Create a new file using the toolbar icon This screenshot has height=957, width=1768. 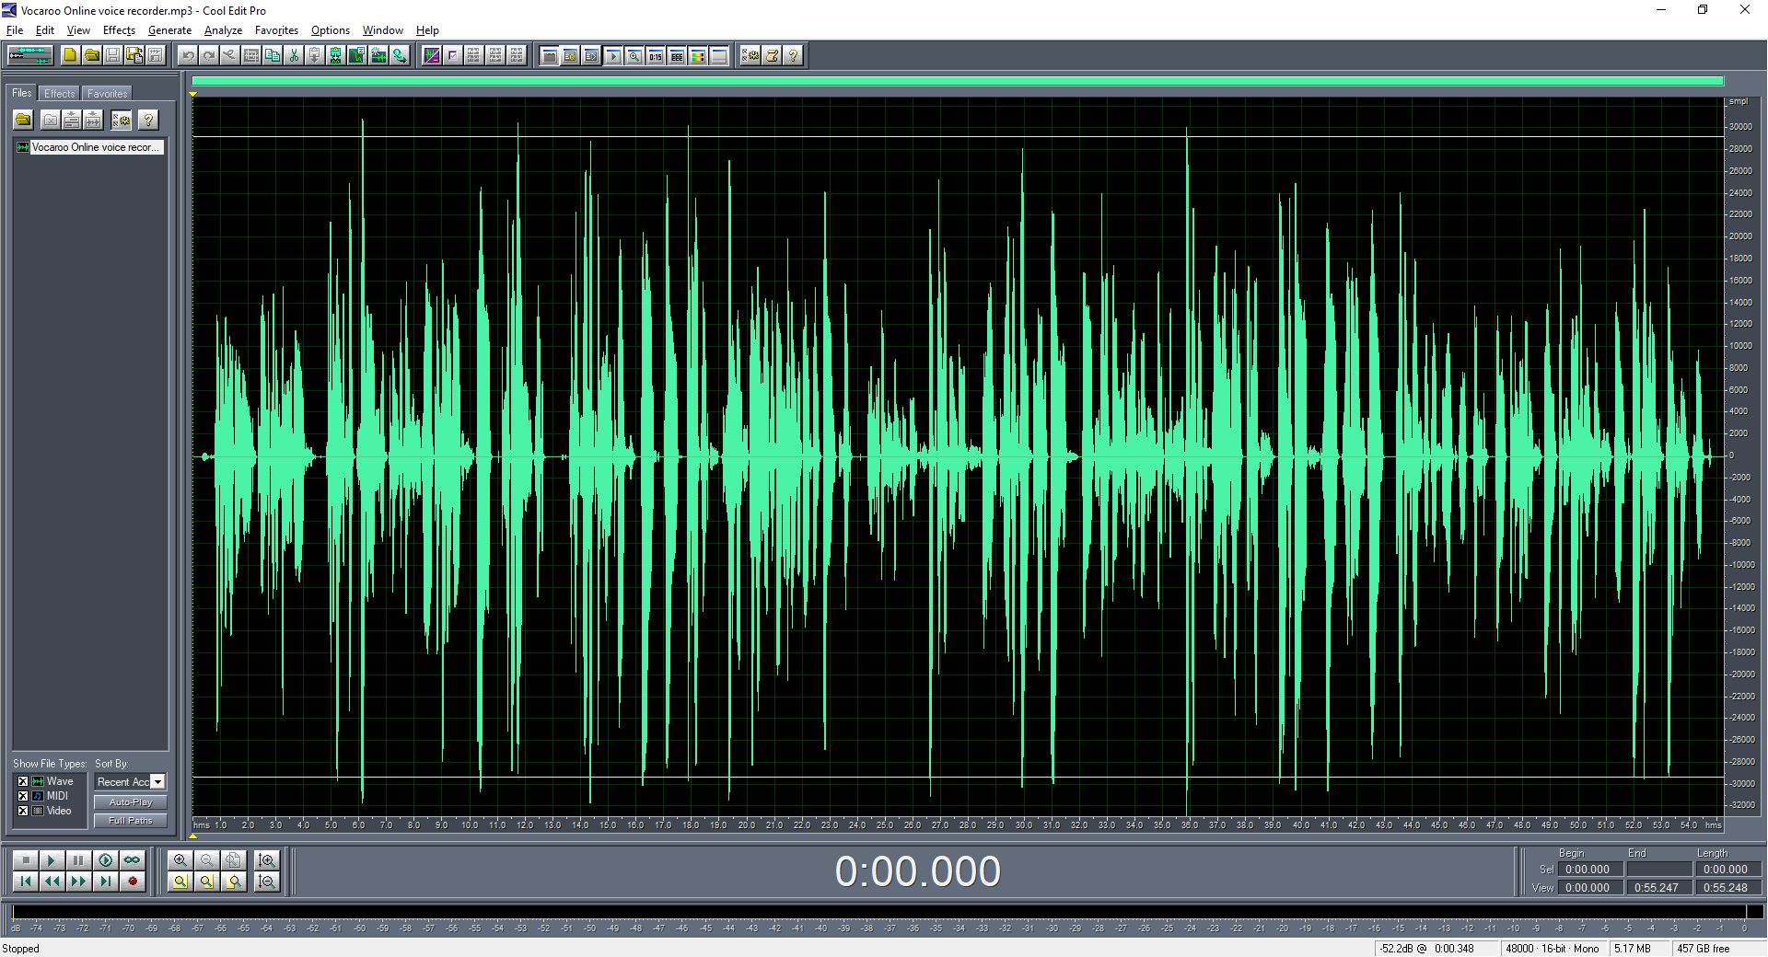click(x=70, y=55)
